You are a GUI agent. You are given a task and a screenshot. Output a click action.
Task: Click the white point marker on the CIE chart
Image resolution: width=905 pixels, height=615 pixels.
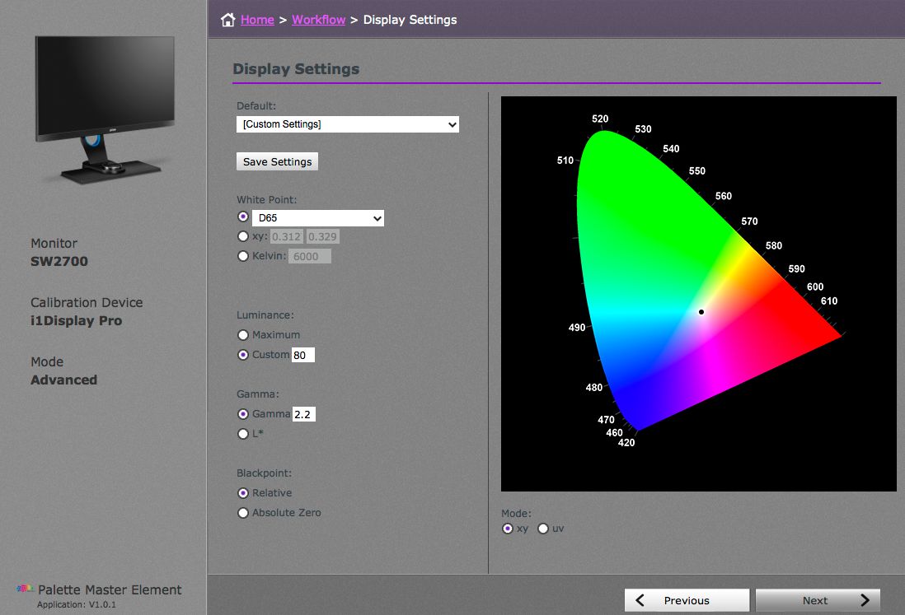pos(701,311)
